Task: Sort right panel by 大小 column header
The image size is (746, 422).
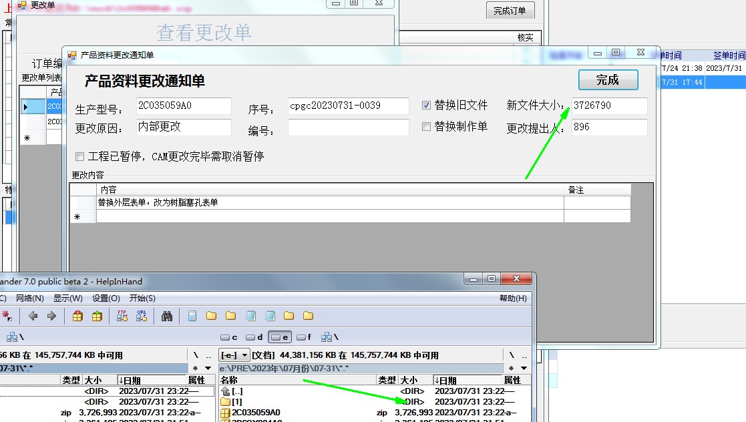Action: coord(416,380)
